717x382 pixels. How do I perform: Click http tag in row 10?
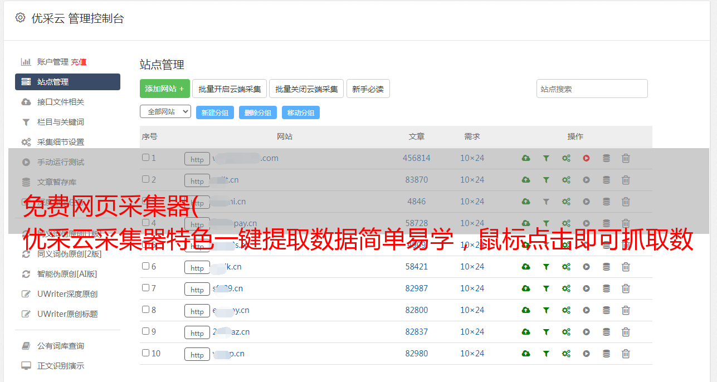point(197,354)
